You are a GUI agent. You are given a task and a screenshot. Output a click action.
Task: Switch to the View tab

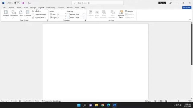[77, 7]
